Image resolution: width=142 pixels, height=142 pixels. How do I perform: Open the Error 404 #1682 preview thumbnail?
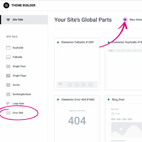point(77,124)
